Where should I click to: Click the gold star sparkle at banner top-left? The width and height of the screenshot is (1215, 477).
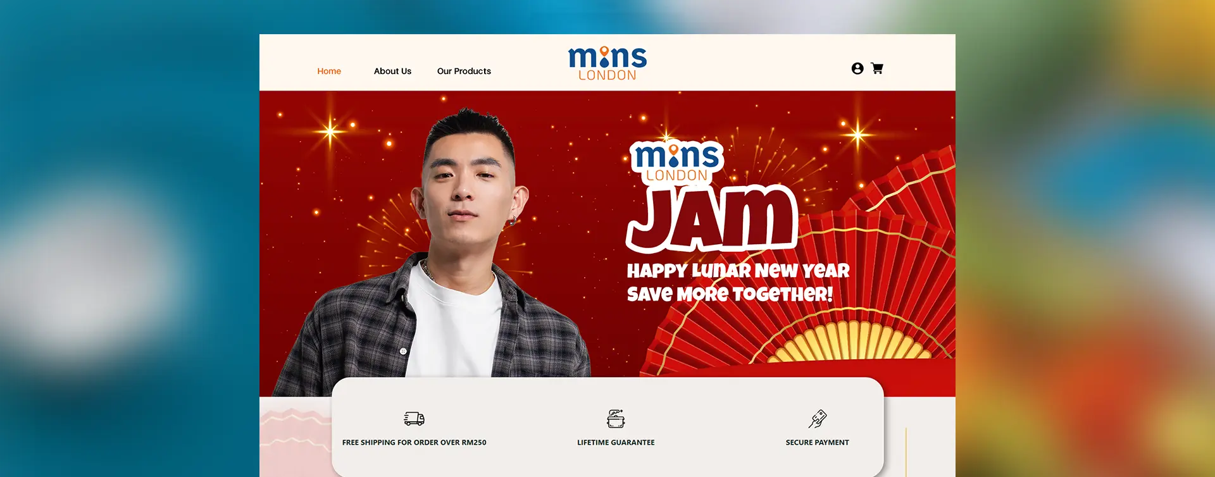tap(330, 132)
